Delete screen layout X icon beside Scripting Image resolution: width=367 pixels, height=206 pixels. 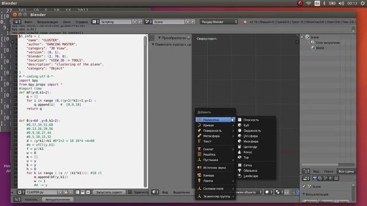[x=140, y=22]
